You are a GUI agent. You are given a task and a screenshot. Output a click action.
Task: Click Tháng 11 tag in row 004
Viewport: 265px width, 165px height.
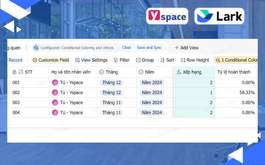click(112, 113)
